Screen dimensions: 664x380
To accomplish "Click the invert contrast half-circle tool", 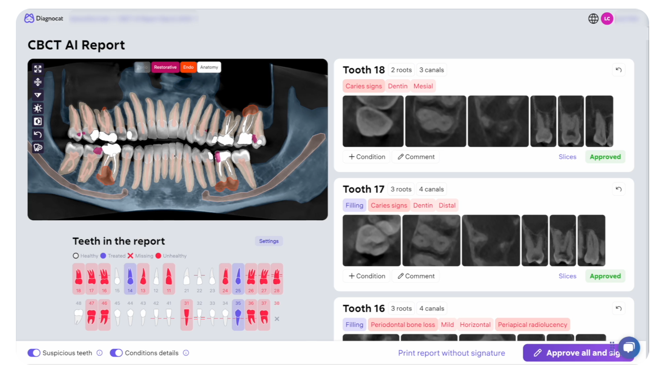I will pos(38,121).
